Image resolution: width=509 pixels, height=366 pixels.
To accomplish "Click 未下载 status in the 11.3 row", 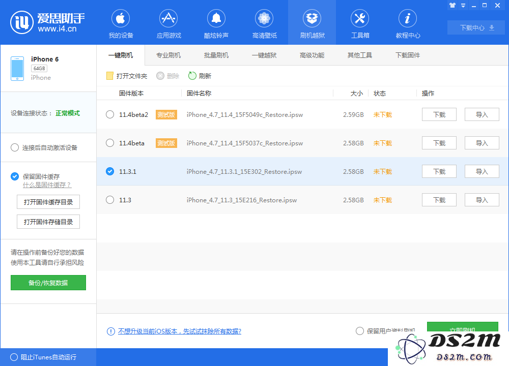I will pos(383,200).
